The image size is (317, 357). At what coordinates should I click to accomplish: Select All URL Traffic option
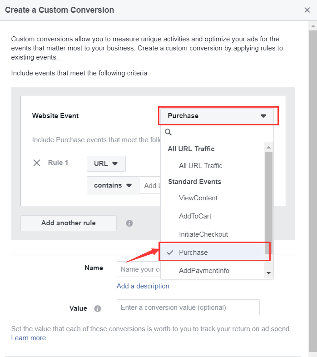point(200,166)
